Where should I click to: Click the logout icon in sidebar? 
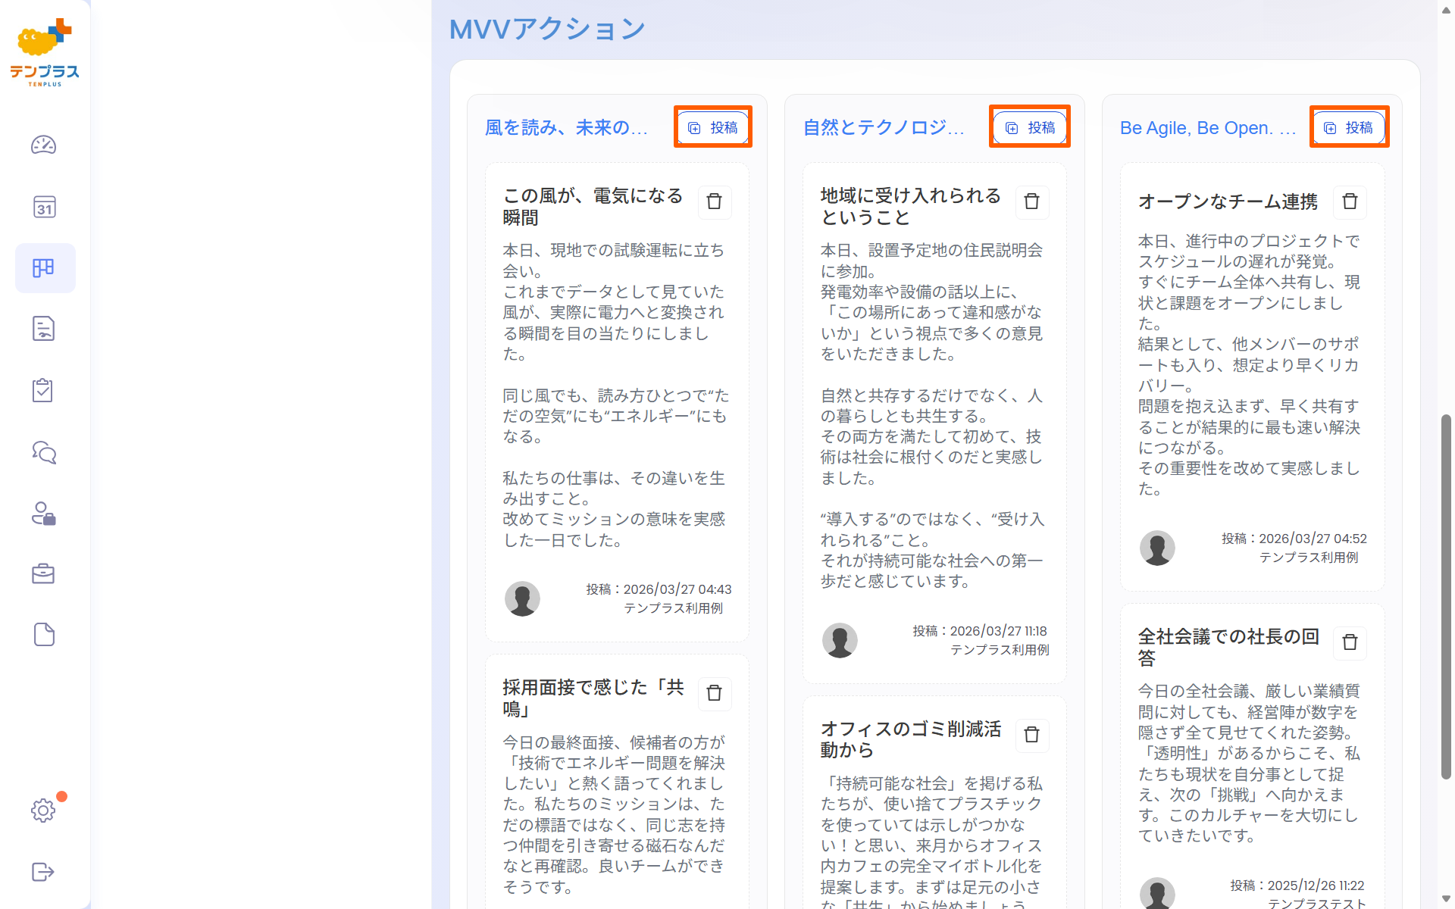[44, 872]
